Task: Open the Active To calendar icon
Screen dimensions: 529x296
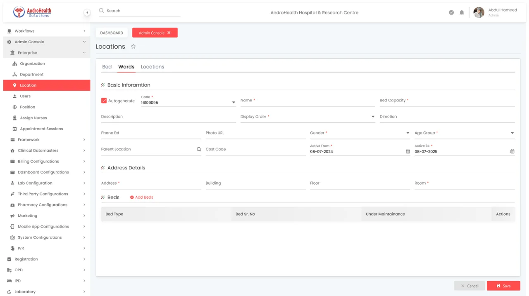Action: click(x=512, y=152)
